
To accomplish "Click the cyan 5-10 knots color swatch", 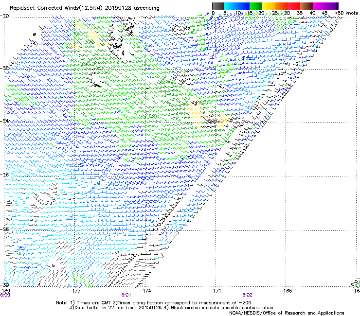I will 231,6.
